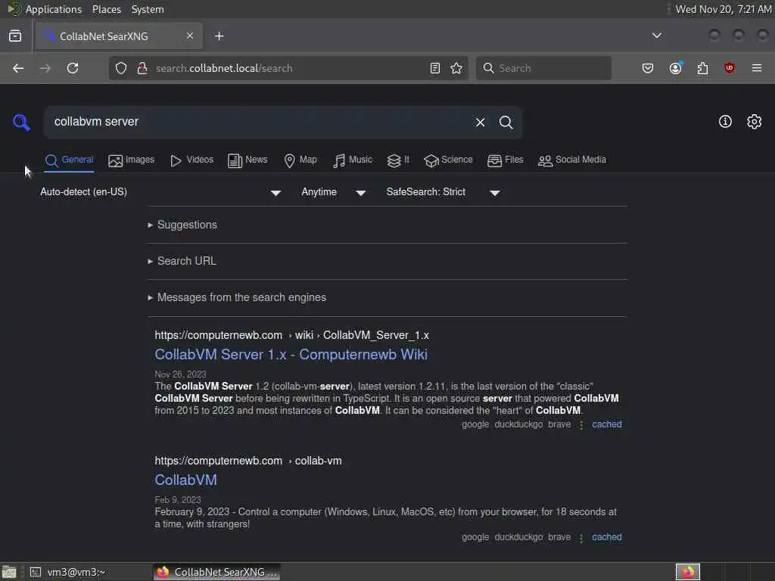
Task: Open the uBlock Origin icon
Action: 730,68
